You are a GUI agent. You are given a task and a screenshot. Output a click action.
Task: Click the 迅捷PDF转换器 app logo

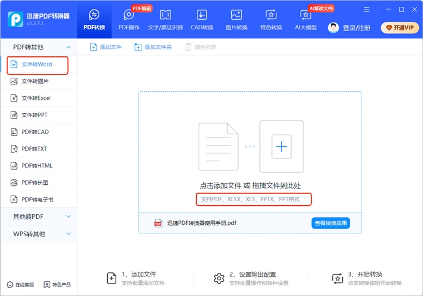coord(15,19)
